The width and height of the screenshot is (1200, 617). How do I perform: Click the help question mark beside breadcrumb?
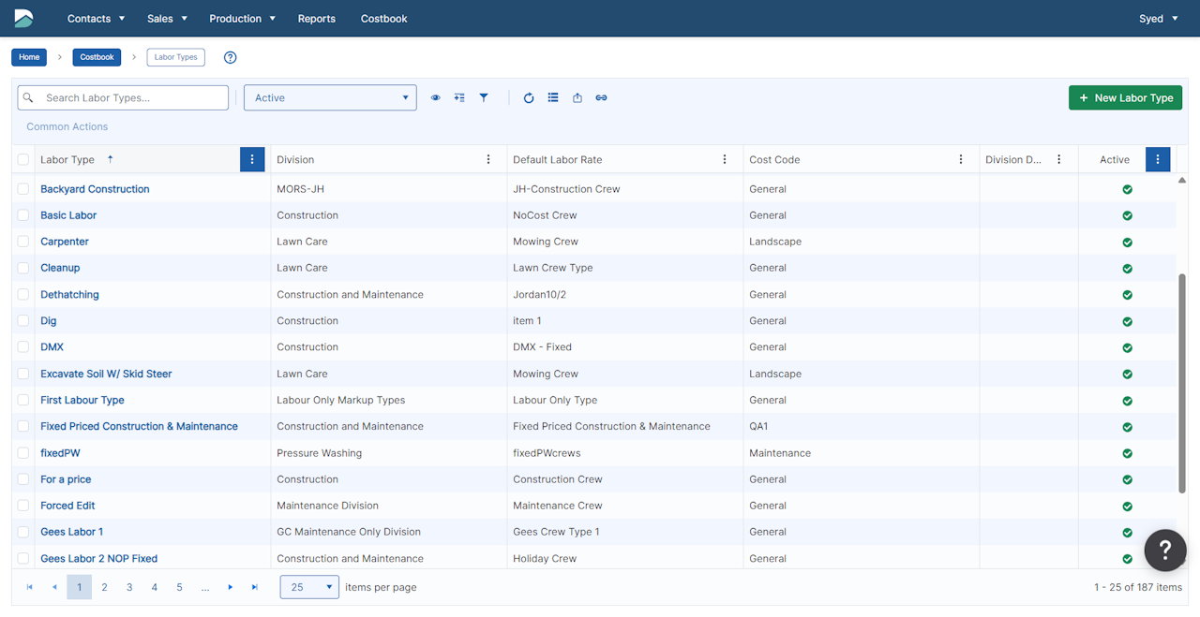click(231, 57)
